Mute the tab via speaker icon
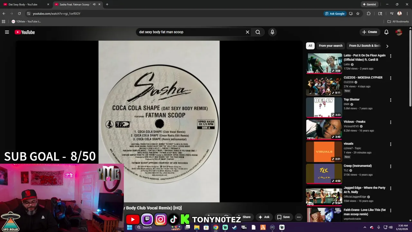412x232 pixels. 94,5
